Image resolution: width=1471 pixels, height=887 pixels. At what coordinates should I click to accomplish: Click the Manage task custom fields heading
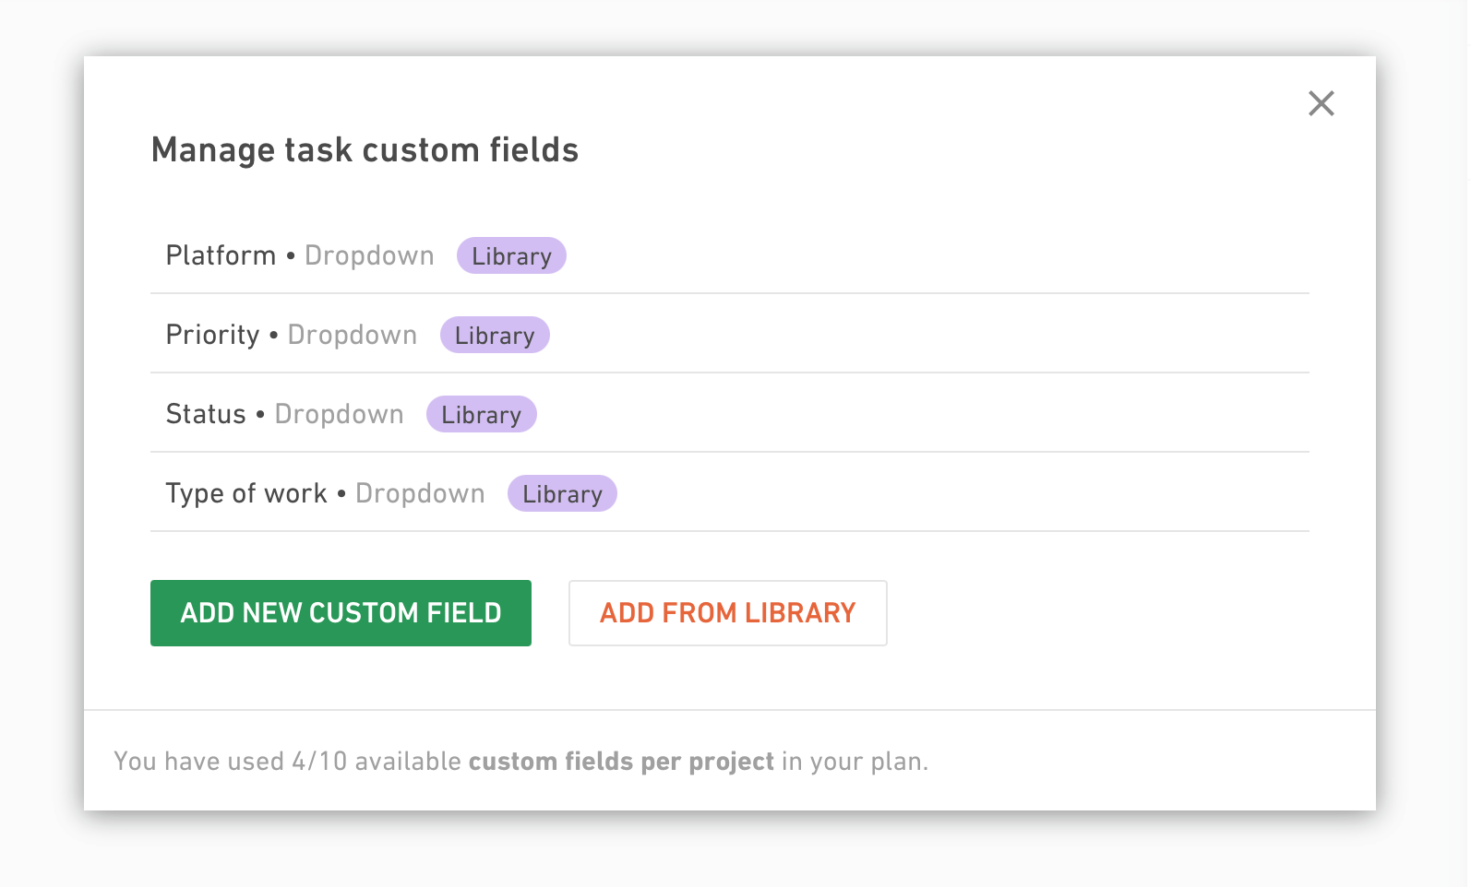[x=365, y=149]
